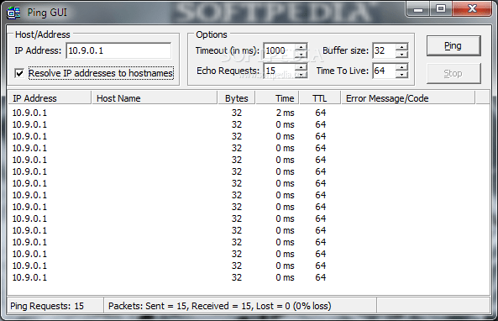
Task: Select the ping row with 2 ms time
Action: [248, 113]
